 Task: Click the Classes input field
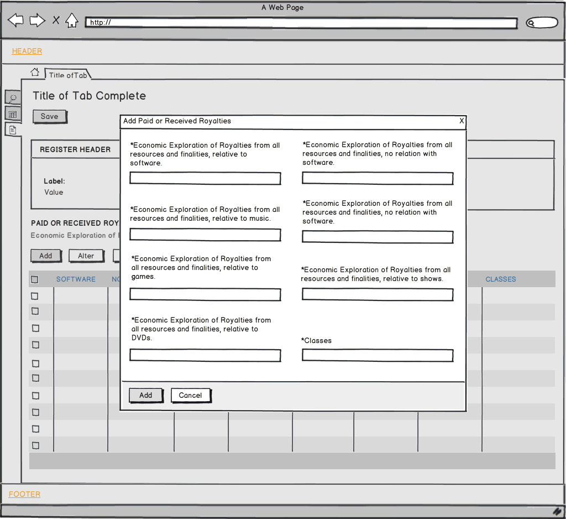click(x=378, y=355)
